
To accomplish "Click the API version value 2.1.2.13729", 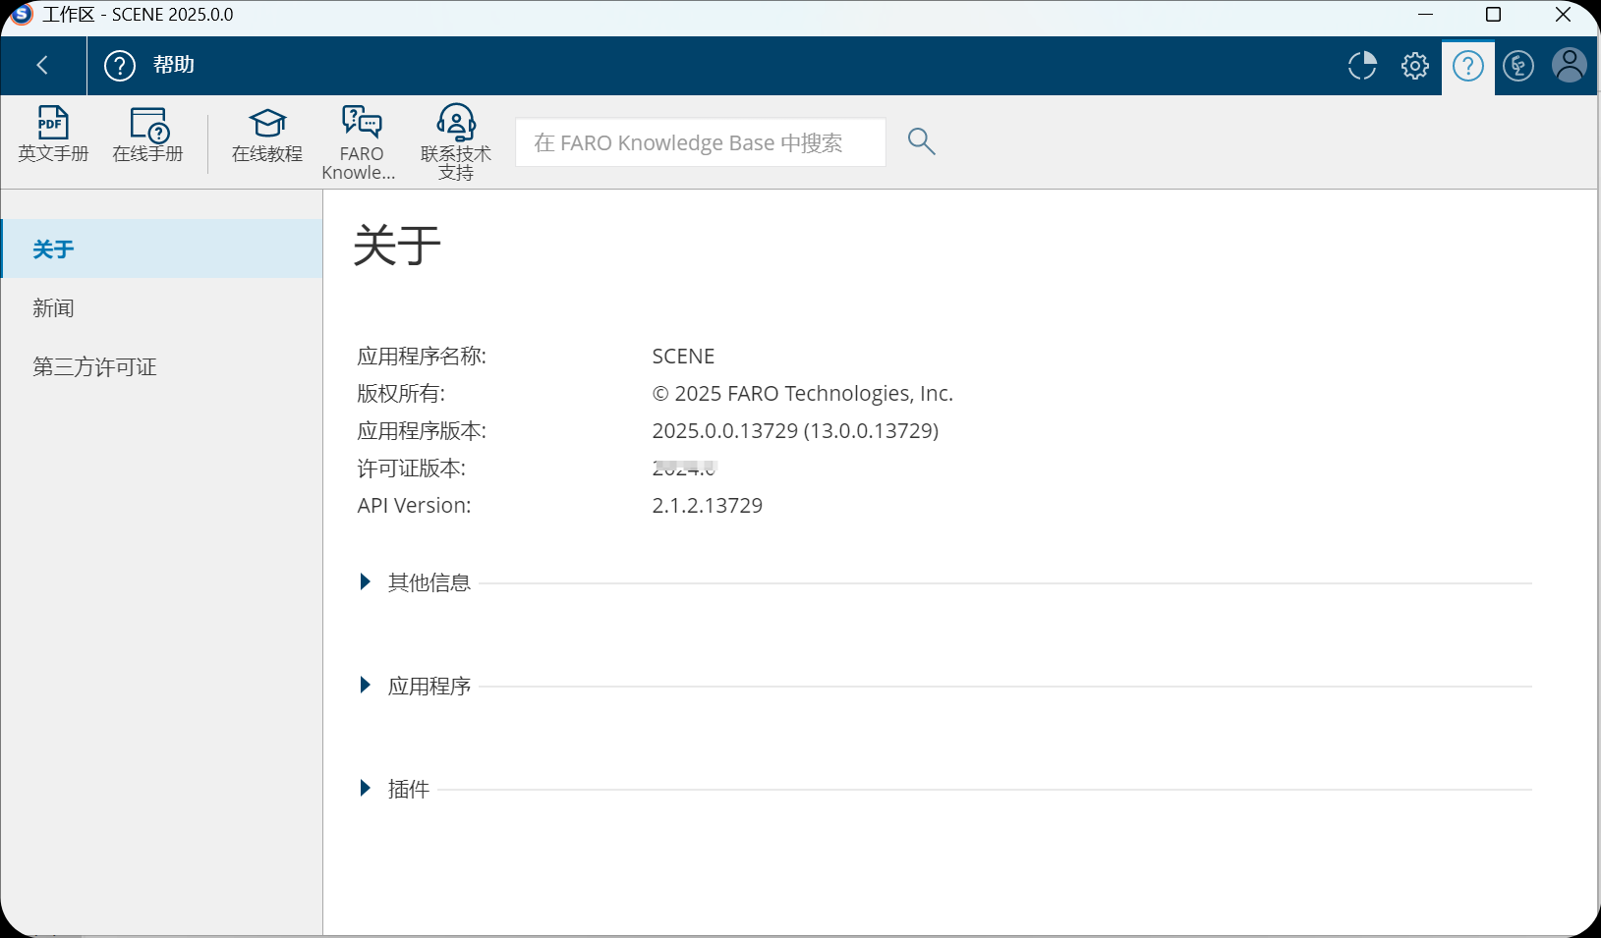I will pos(708,506).
